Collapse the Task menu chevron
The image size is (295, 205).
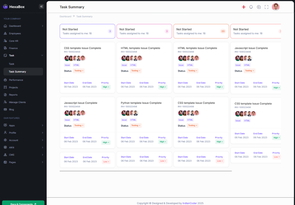tap(42, 55)
